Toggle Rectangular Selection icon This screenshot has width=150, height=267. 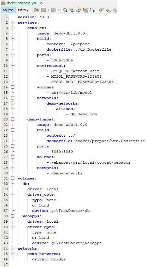[93, 10]
